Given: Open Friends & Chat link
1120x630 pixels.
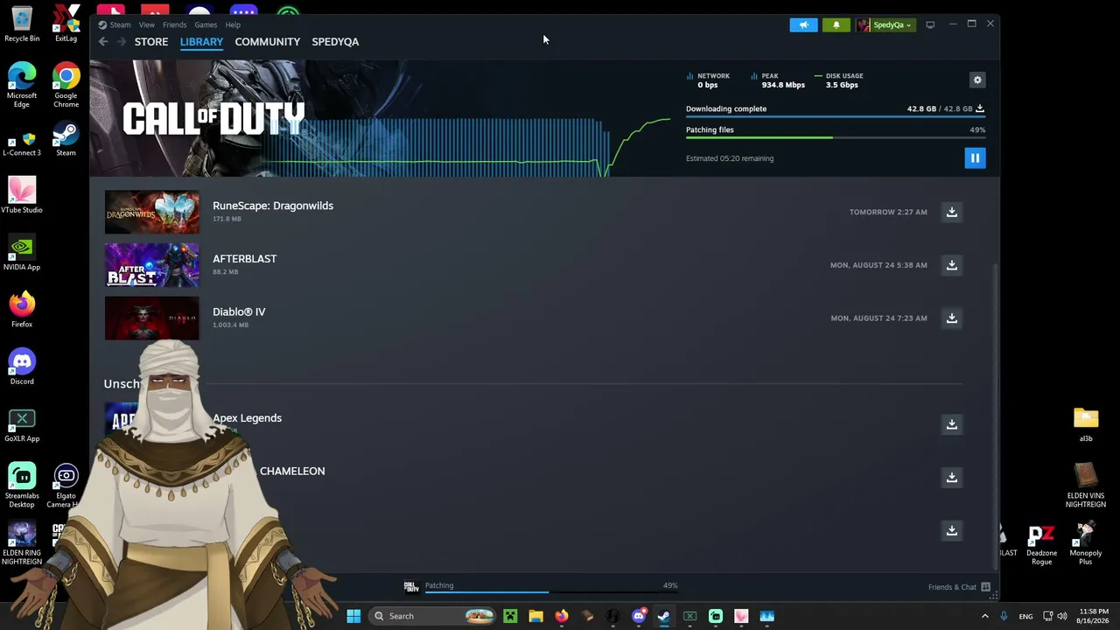Looking at the screenshot, I should pos(952,586).
